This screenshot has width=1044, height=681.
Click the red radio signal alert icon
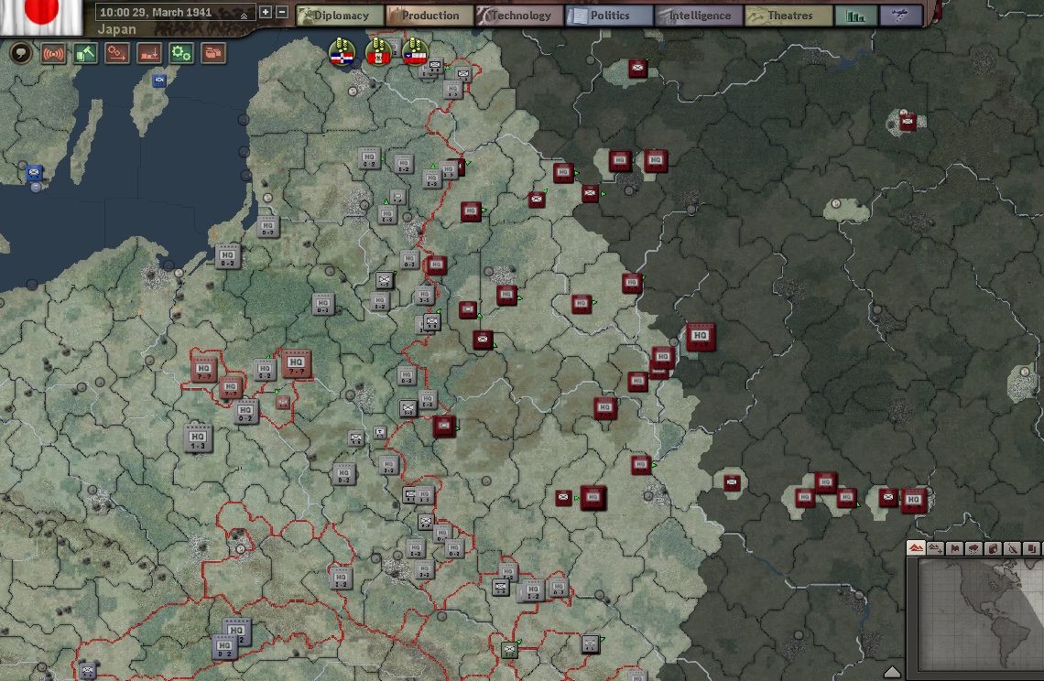(x=54, y=54)
